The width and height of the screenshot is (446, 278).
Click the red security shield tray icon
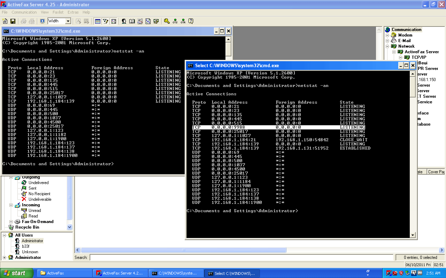(x=401, y=273)
